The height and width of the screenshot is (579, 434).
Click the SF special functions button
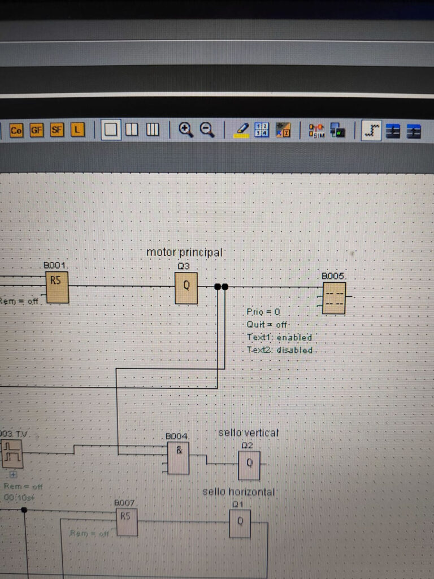pyautogui.click(x=57, y=131)
